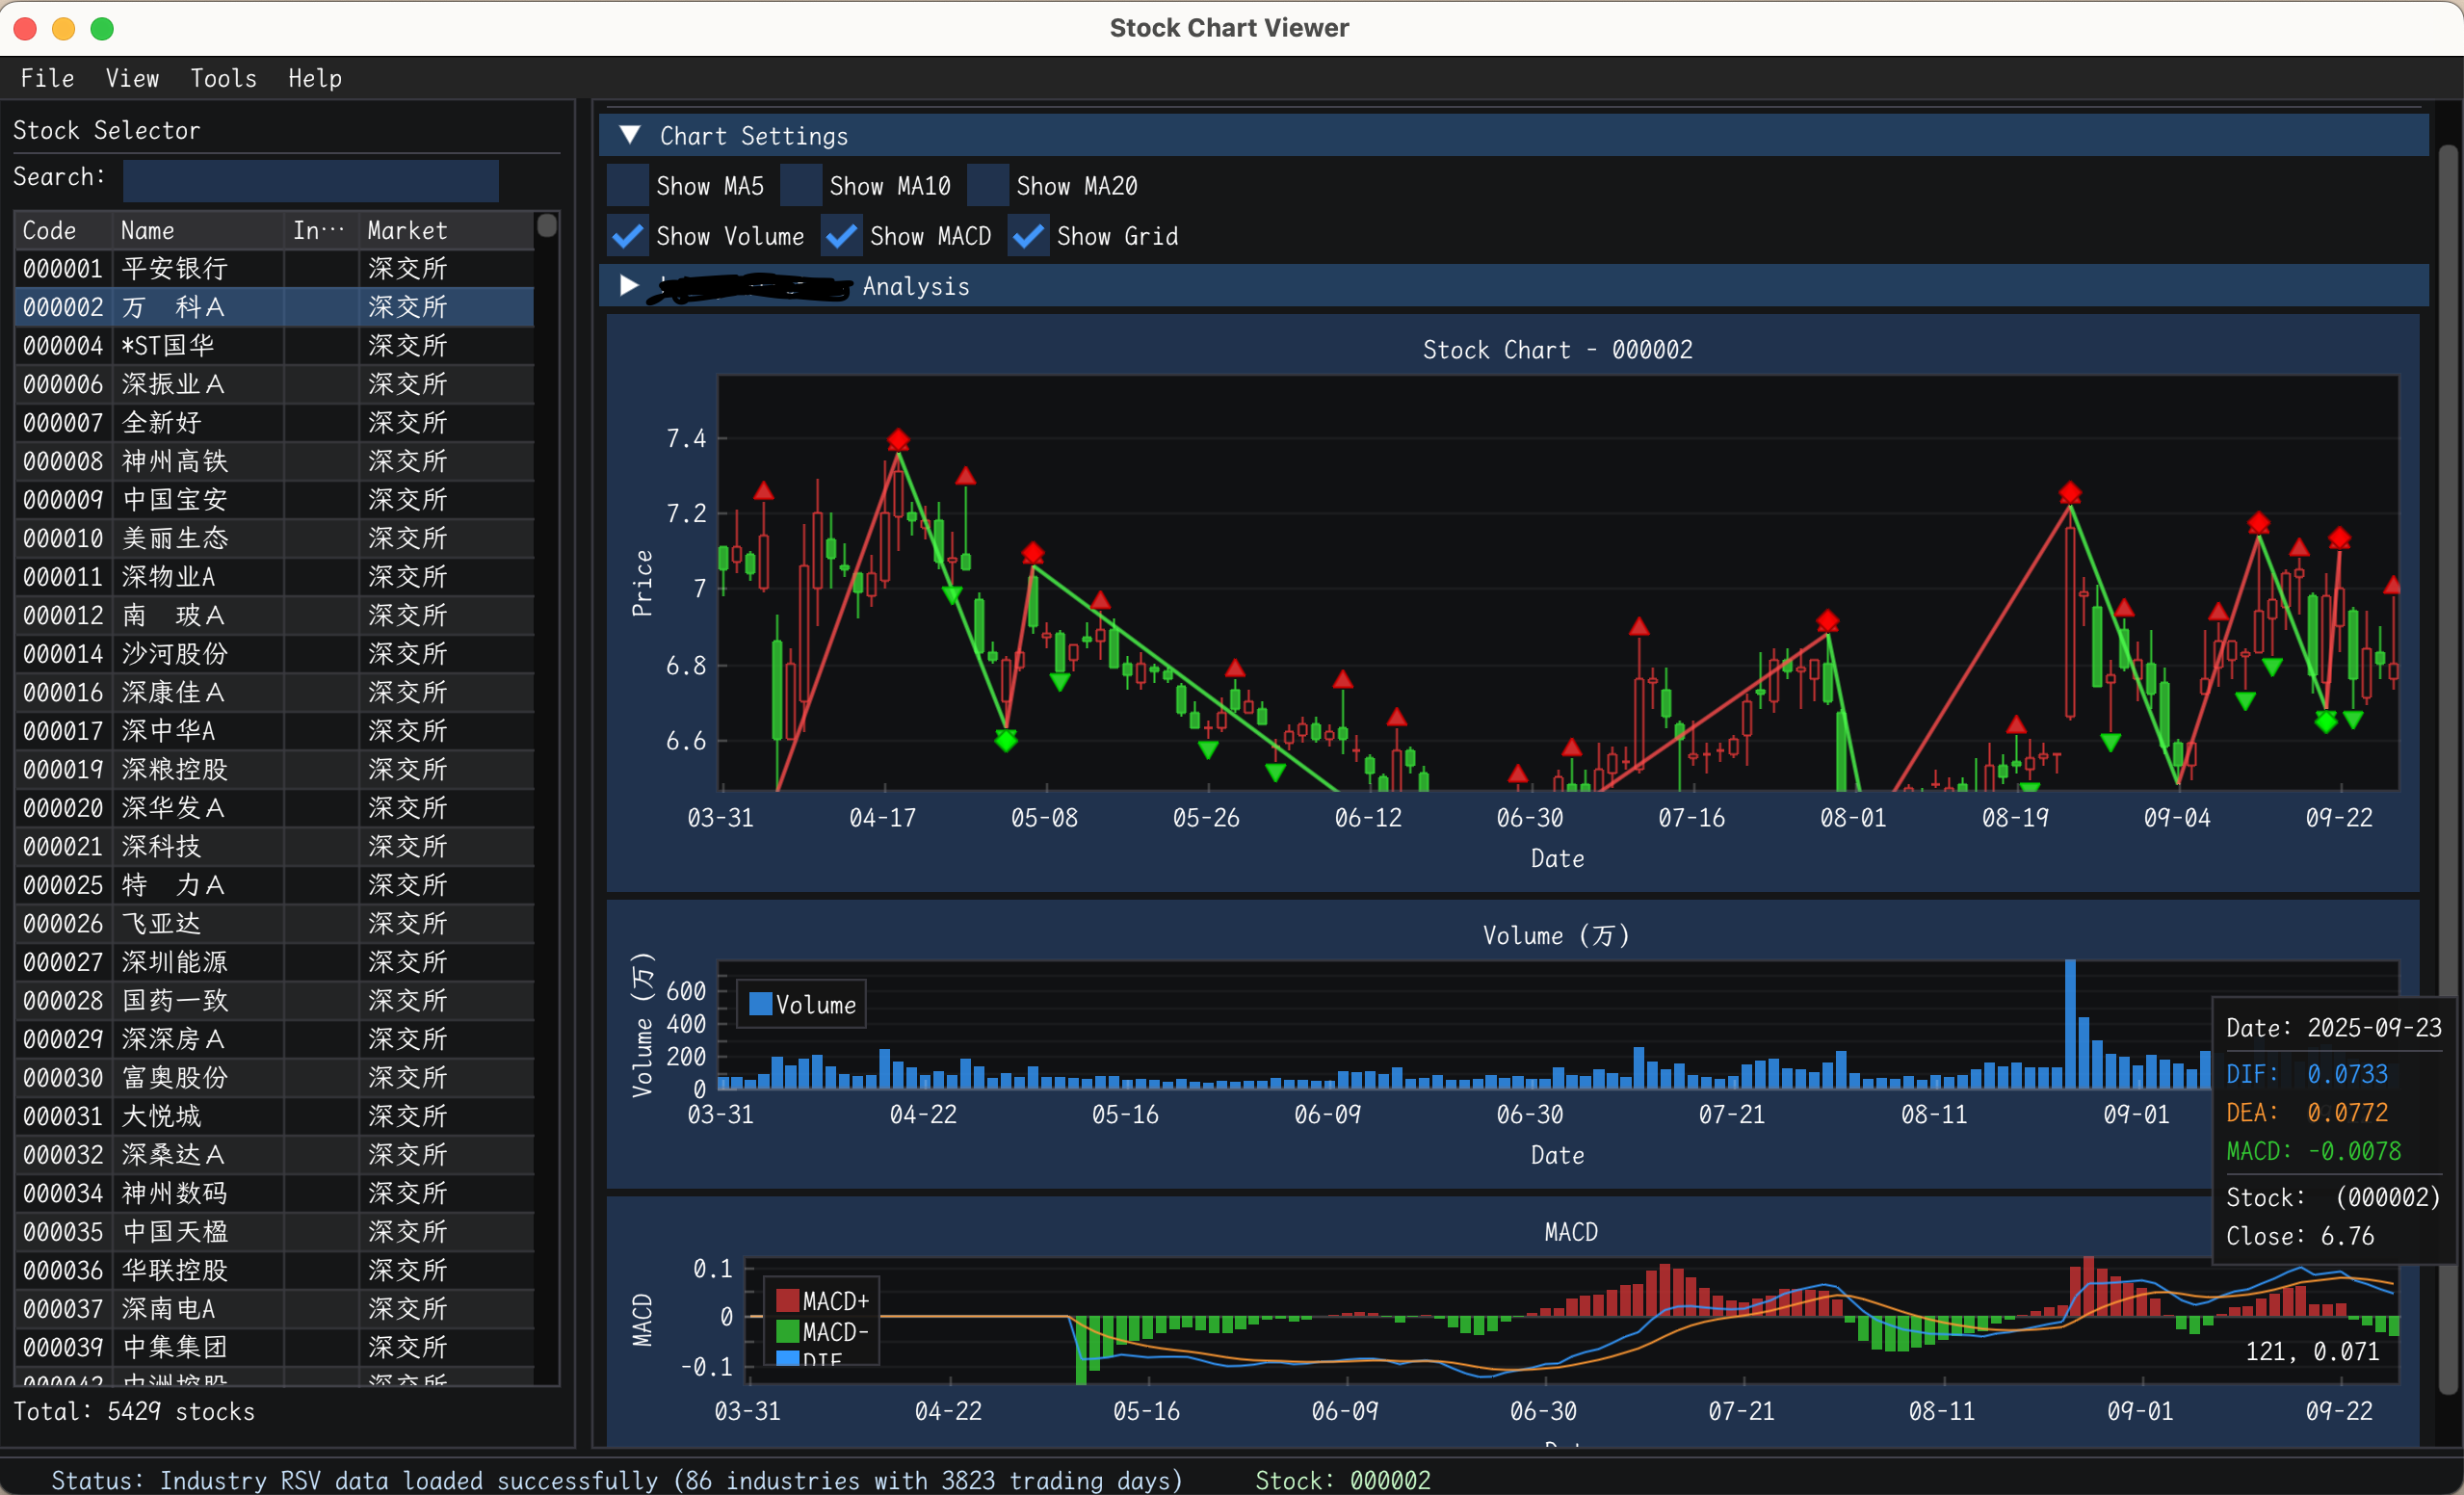Click the blue Volume legend color box
The width and height of the screenshot is (2464, 1495).
pyautogui.click(x=760, y=1004)
